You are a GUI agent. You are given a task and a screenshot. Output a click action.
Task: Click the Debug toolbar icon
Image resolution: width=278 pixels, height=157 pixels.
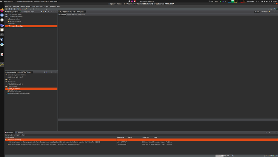click(x=20, y=9)
